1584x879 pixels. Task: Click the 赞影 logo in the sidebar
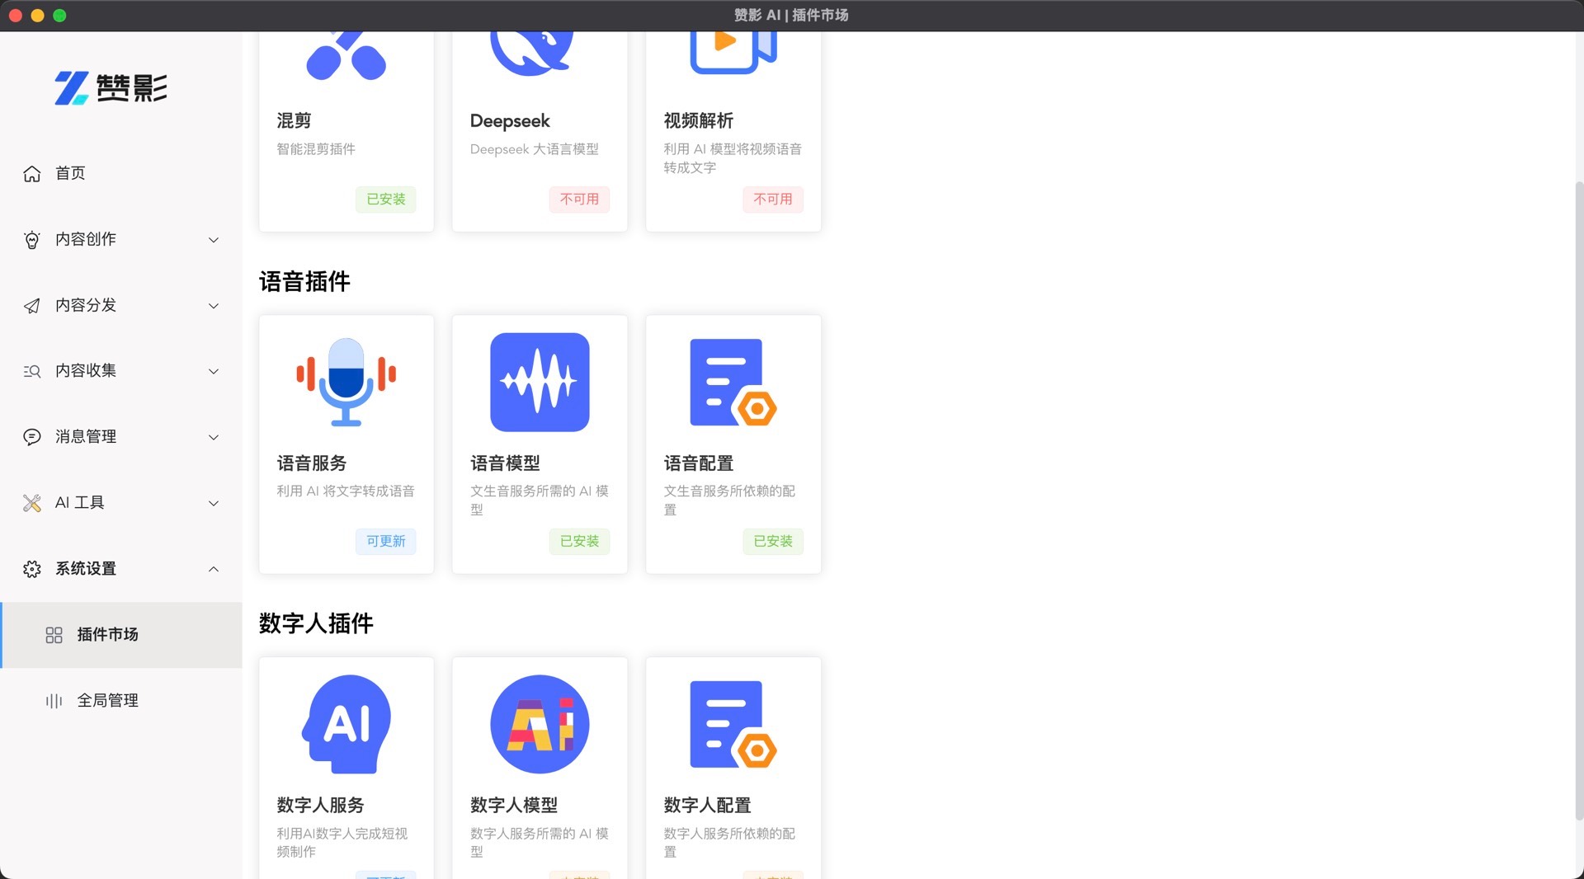click(111, 87)
